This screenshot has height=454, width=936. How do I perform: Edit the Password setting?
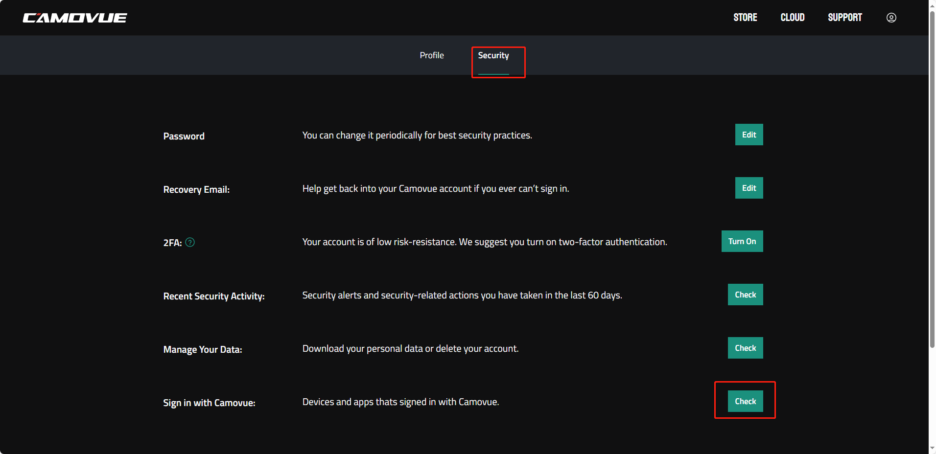[749, 135]
